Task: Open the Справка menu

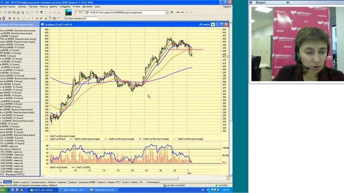Action: coord(227,7)
